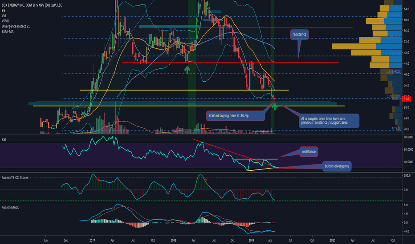Select the Vol indicator label
This screenshot has height=244, width=415.
pyautogui.click(x=4, y=16)
